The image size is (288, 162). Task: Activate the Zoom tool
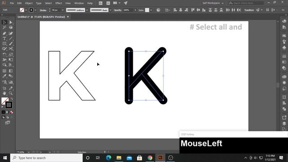(11, 93)
